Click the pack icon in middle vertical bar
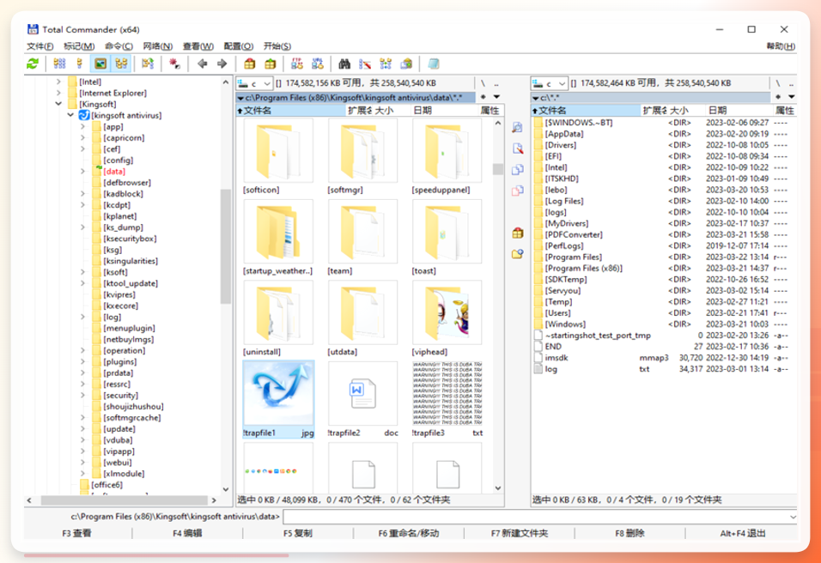The width and height of the screenshot is (821, 563). tap(517, 233)
